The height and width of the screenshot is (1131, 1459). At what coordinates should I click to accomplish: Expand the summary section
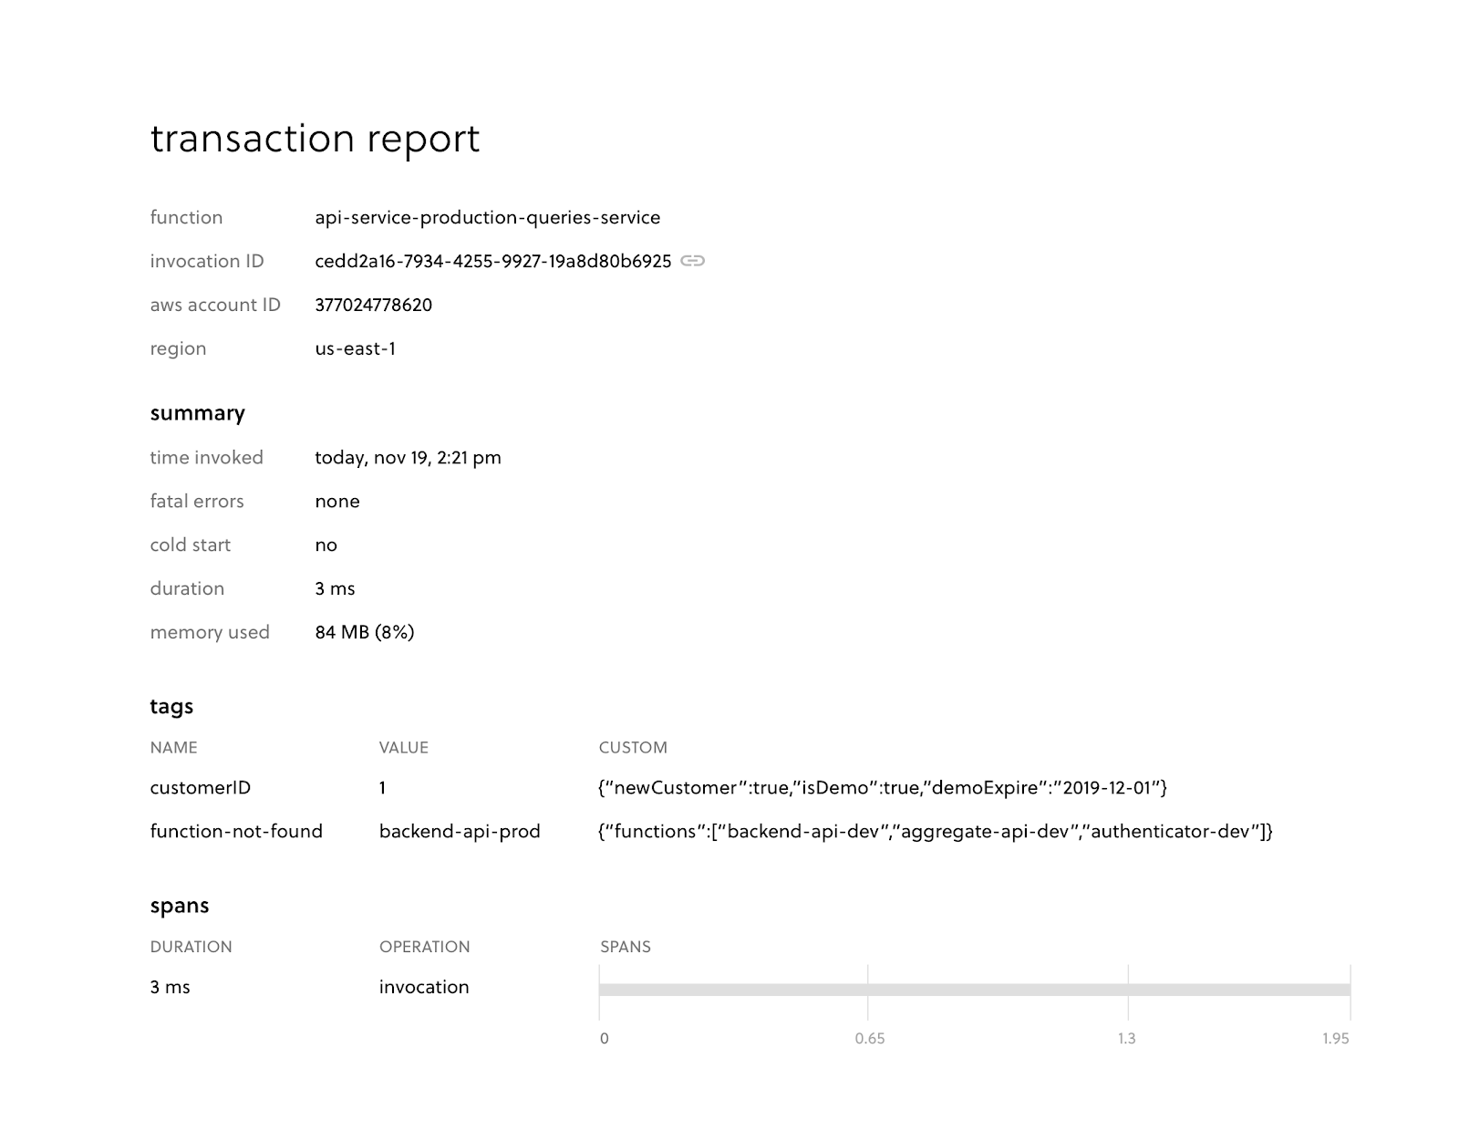point(197,412)
